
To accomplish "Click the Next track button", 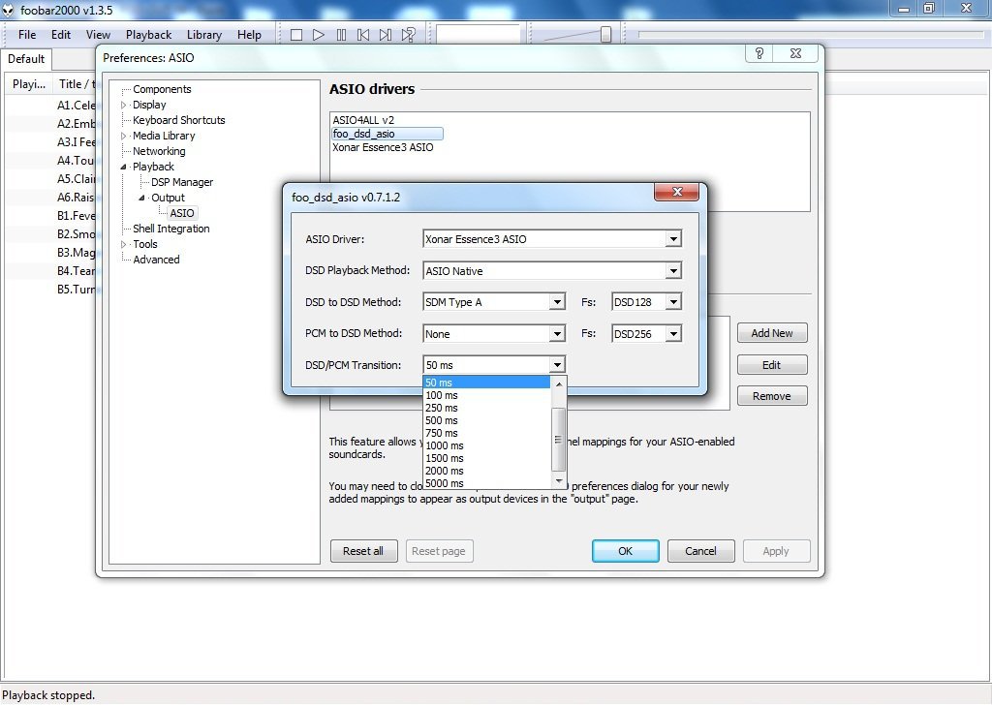I will [386, 35].
